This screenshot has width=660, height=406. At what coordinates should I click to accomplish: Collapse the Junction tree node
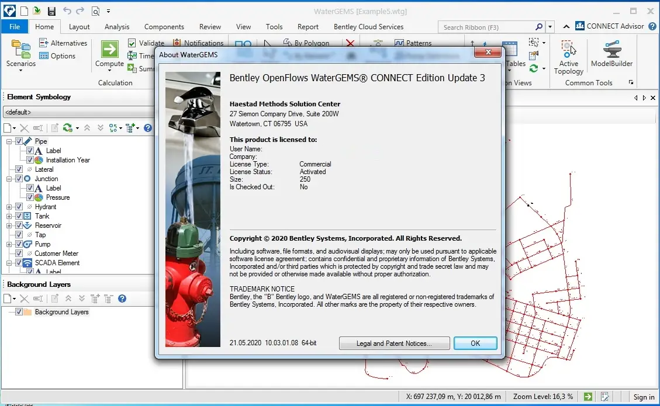tap(9, 179)
